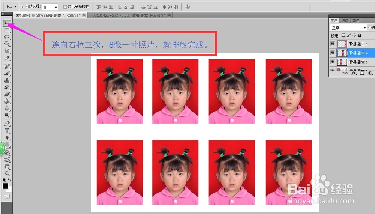Distribute left edges of layers
Screen dimensions: 375x214
point(164,7)
